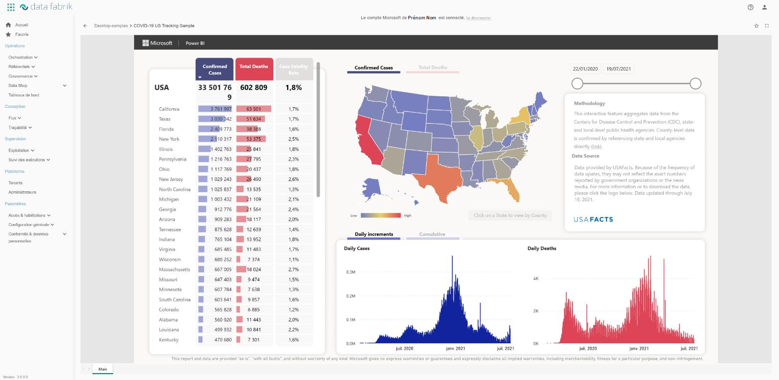
Task: Expand the Gouvernance menu
Action: 23,76
